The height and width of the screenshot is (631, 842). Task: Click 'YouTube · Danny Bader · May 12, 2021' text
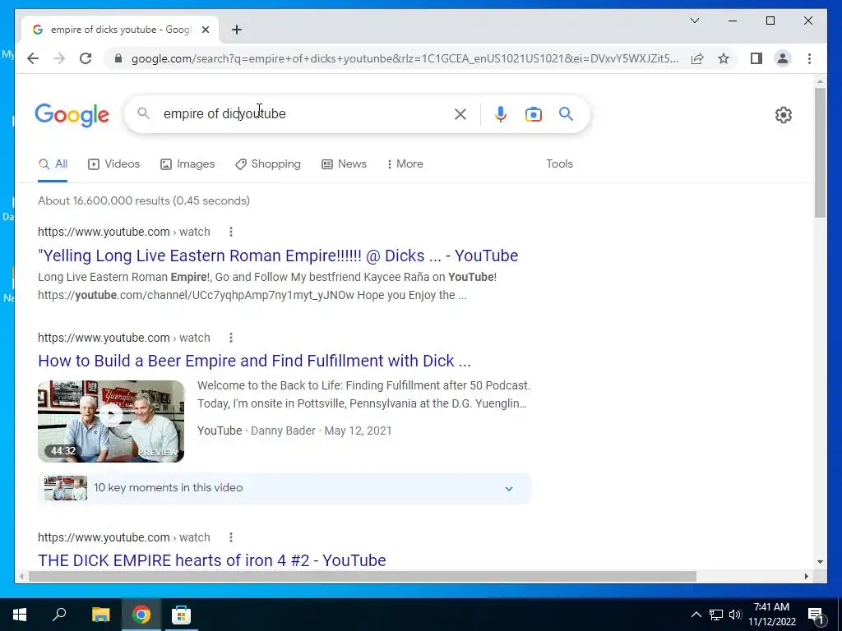294,431
